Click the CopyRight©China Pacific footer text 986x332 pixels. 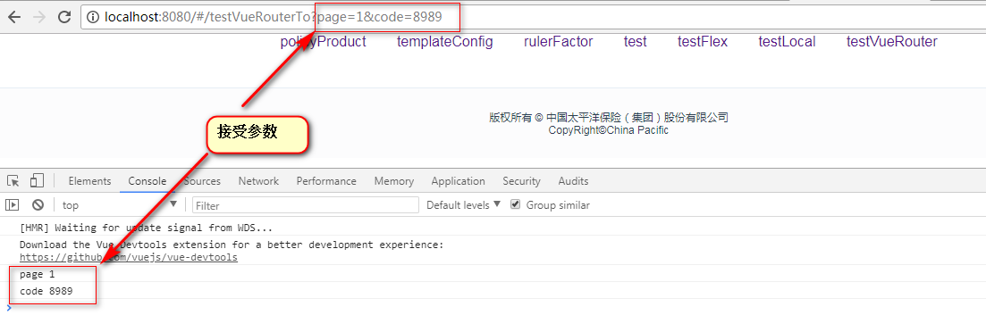tap(608, 130)
